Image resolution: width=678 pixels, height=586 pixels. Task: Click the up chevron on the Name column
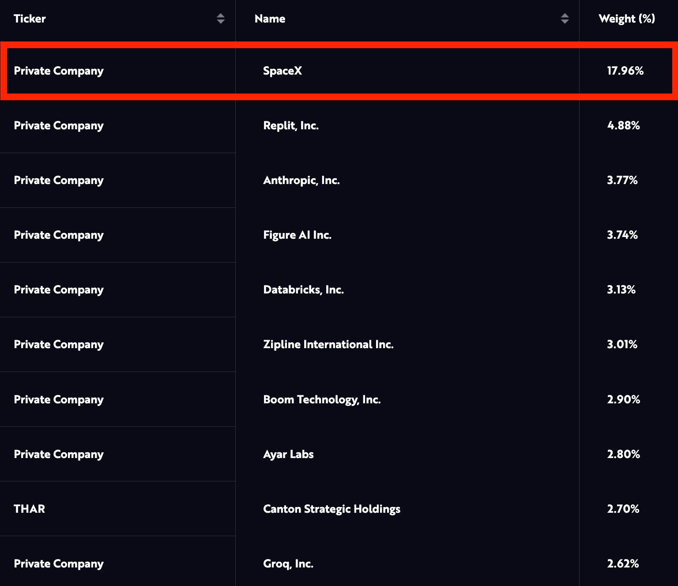(565, 16)
